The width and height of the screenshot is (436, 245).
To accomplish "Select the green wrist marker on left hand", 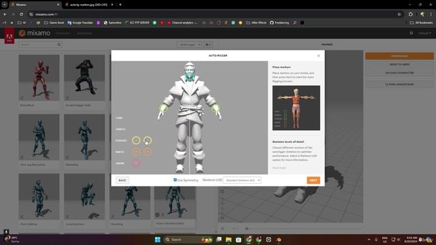I will (x=163, y=108).
